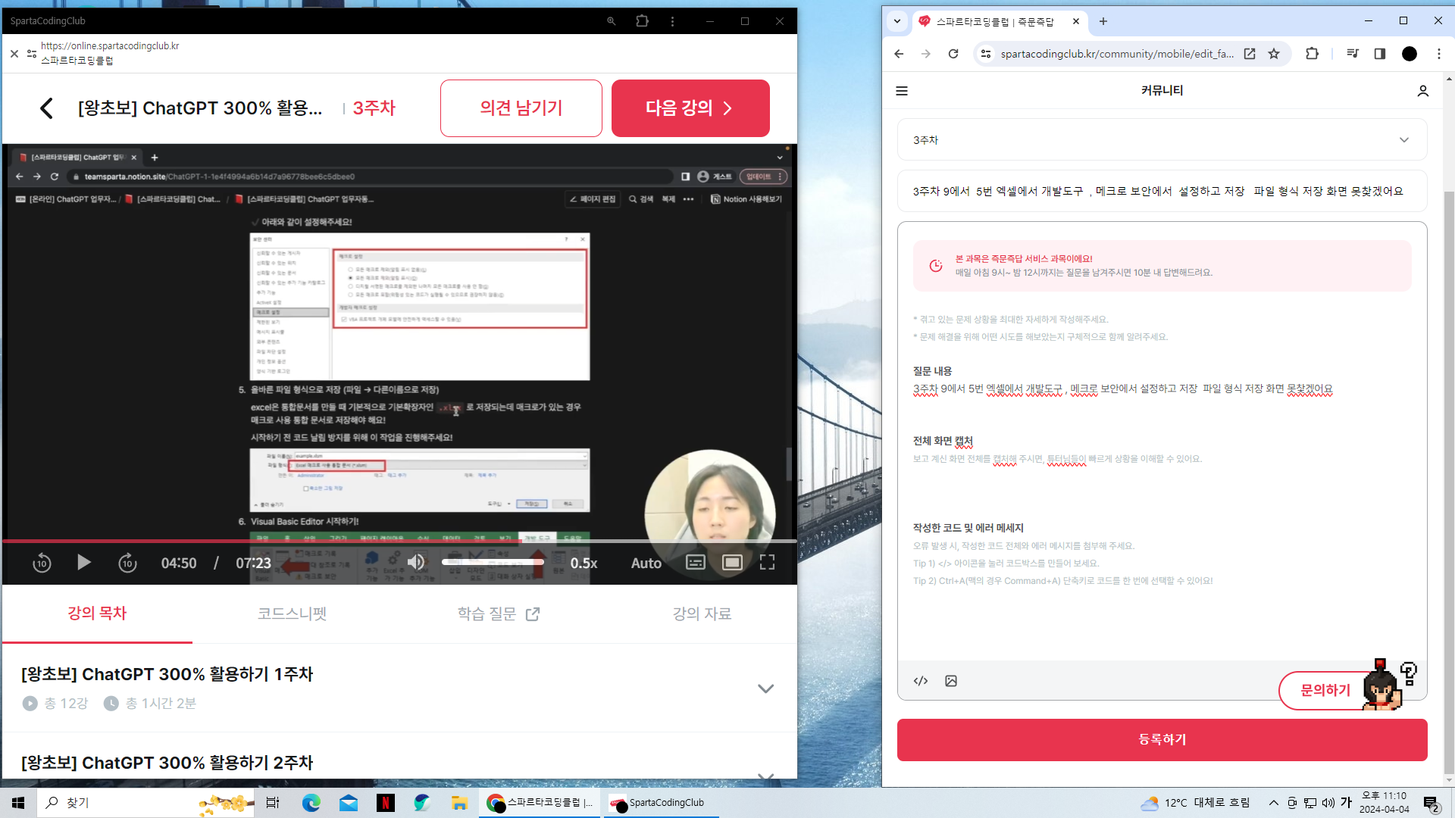Open the 학습 질문 tab

click(498, 613)
